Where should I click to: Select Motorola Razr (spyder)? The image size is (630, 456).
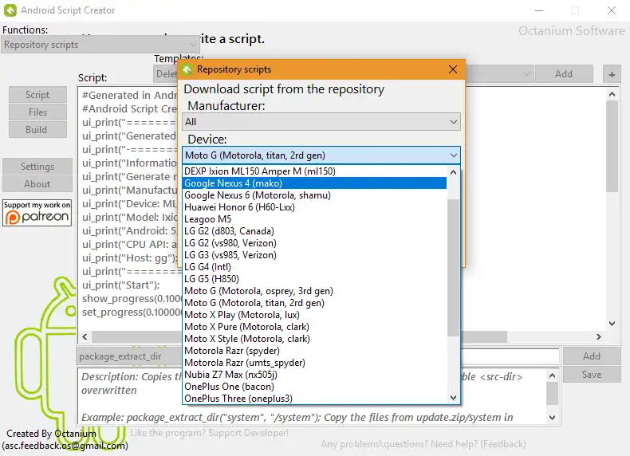pyautogui.click(x=314, y=351)
